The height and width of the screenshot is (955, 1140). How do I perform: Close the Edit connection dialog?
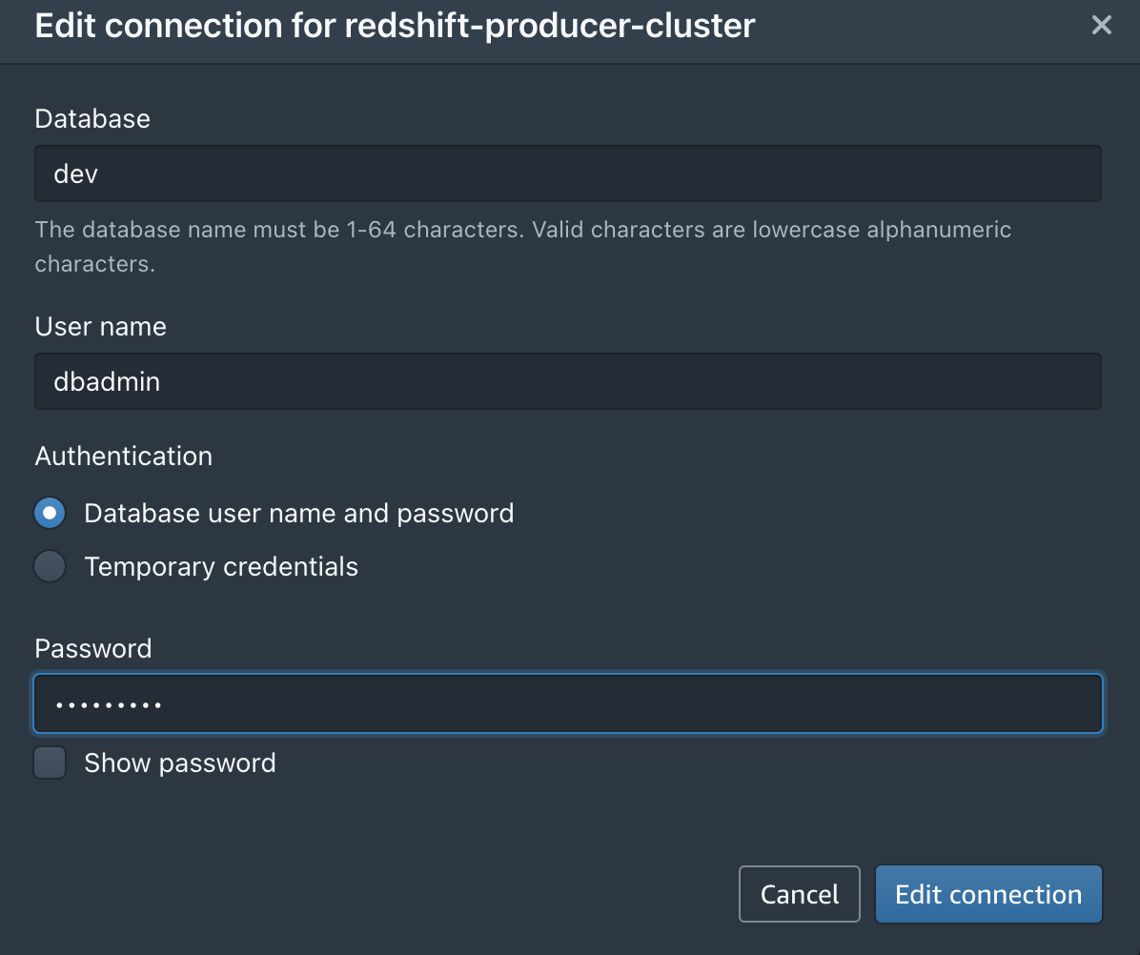tap(1101, 26)
